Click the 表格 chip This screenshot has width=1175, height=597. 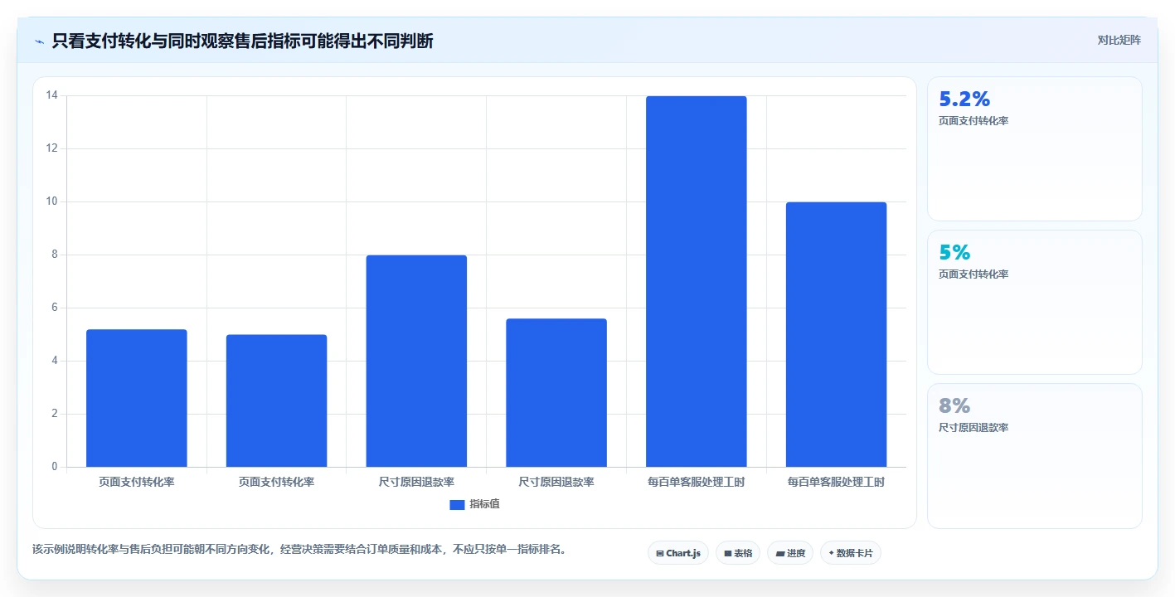click(x=738, y=553)
